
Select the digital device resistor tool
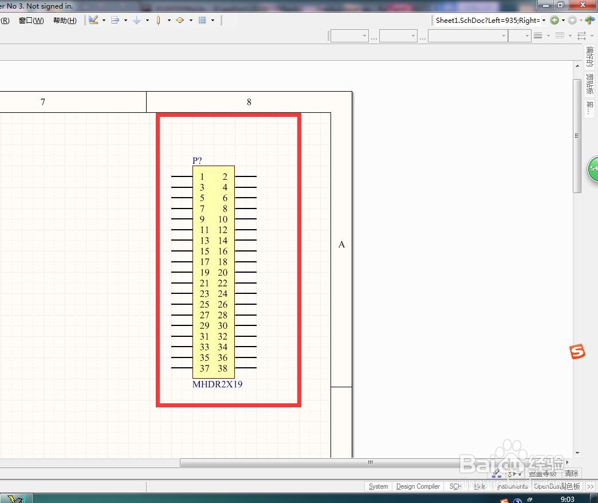(158, 20)
